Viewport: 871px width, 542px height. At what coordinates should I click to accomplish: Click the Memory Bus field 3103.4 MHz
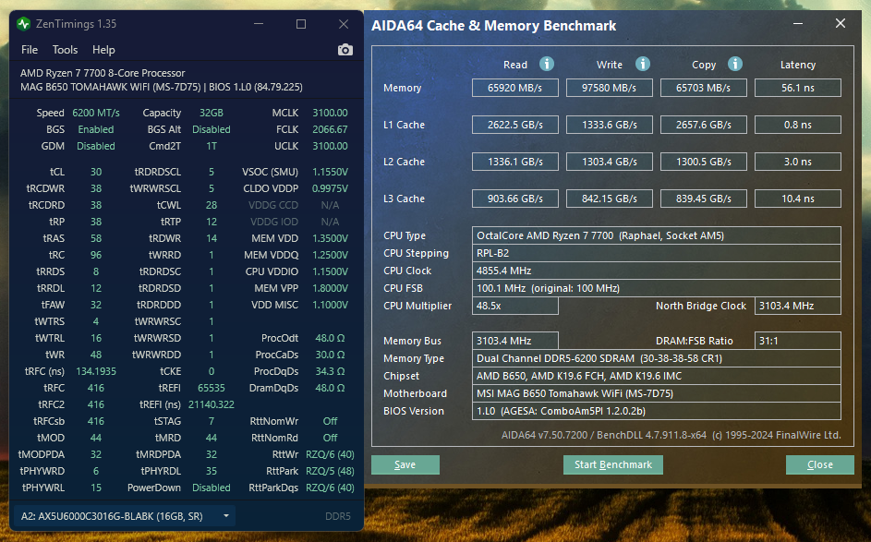click(515, 341)
